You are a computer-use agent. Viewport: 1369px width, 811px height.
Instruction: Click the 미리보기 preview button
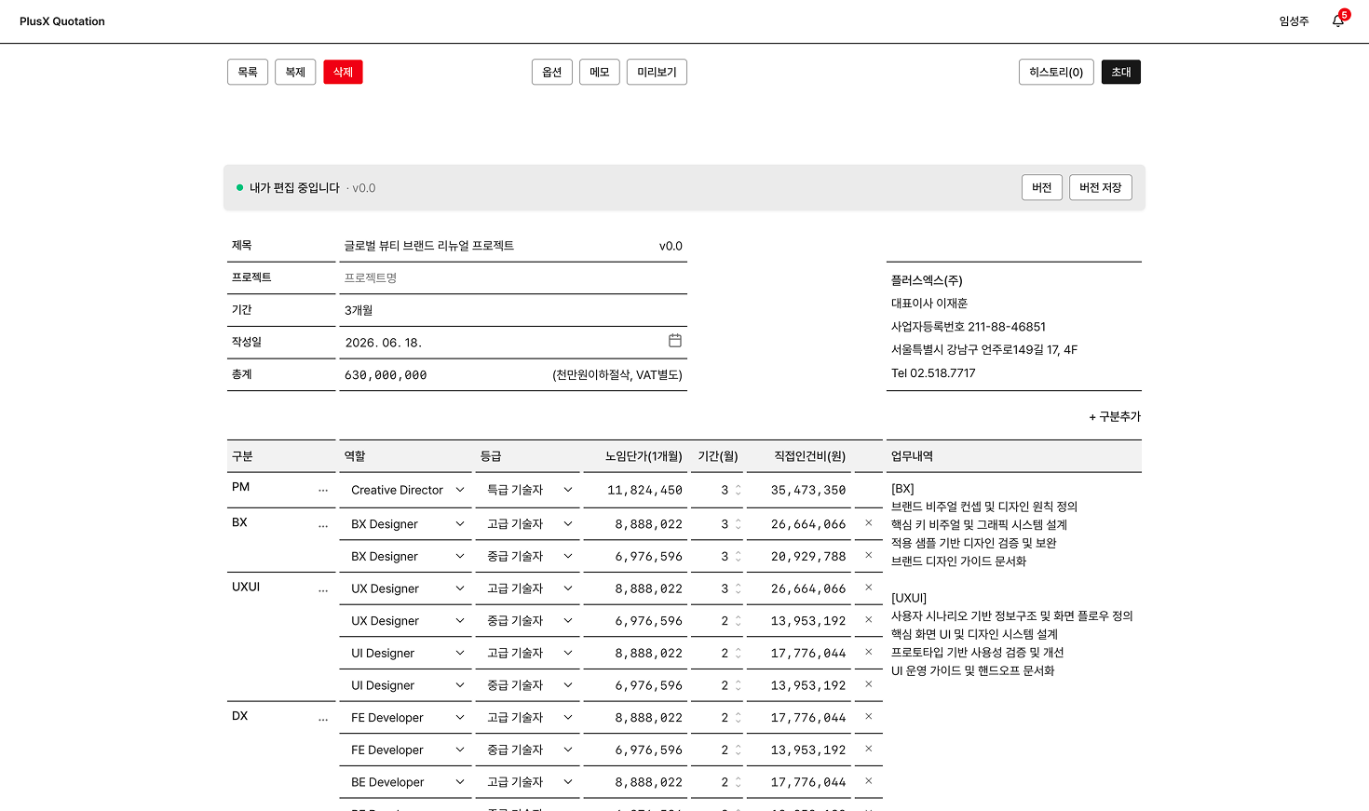point(657,72)
